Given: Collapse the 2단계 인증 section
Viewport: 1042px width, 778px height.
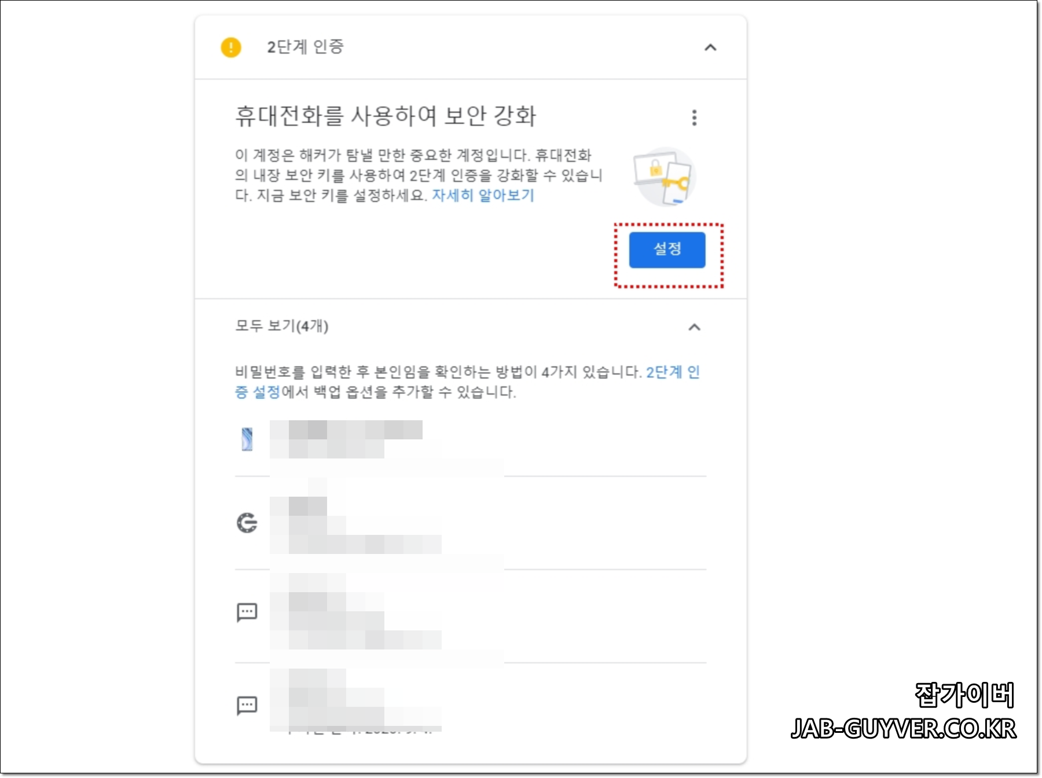Looking at the screenshot, I should coord(710,49).
